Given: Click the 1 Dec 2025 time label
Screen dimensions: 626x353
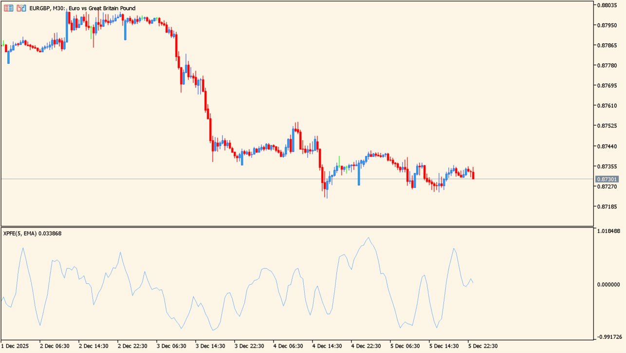Looking at the screenshot, I should [x=15, y=346].
